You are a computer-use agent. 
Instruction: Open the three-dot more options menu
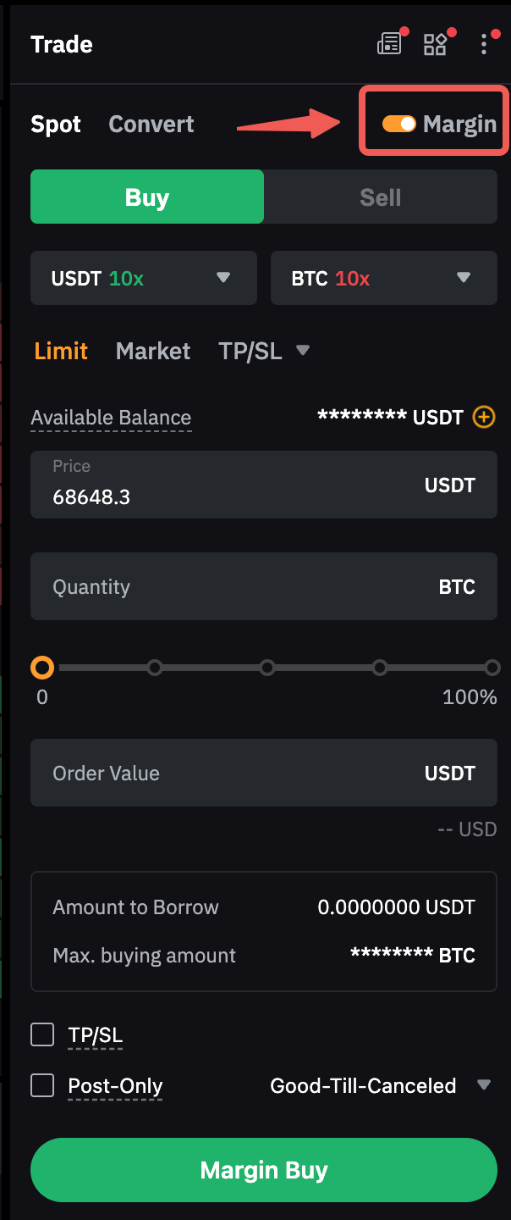(x=484, y=44)
